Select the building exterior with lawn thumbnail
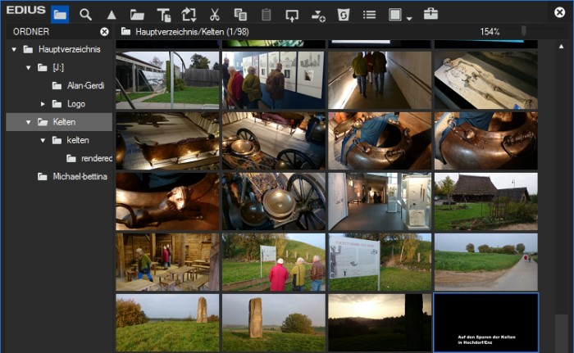Screen dimensions: 574x353 point(167,80)
